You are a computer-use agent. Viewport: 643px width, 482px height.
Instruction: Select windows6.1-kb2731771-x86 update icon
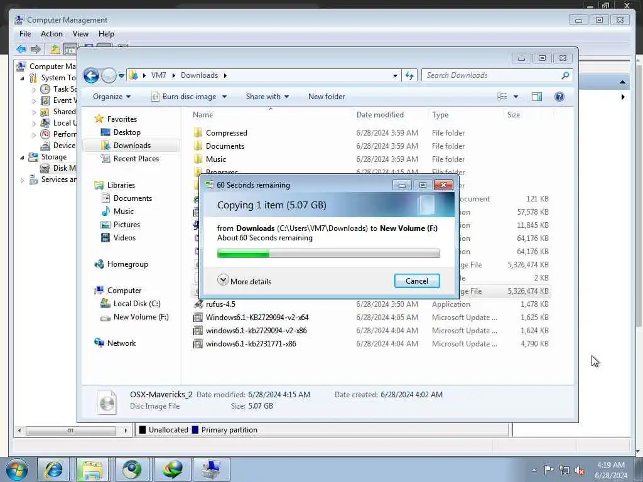(x=198, y=343)
